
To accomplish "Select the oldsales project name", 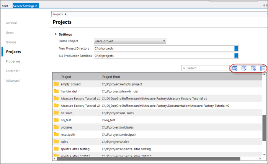I will tap(67, 127).
